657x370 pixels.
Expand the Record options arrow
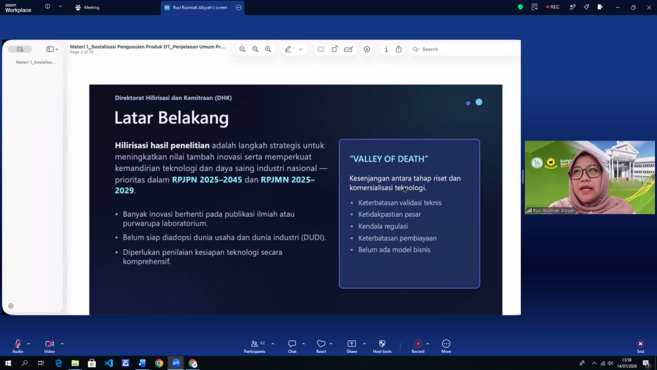(x=428, y=344)
